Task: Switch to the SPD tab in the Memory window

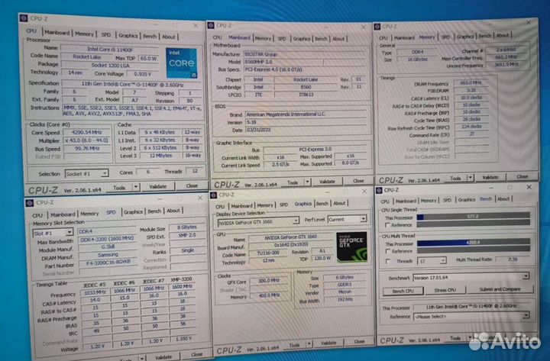Action: click(445, 37)
